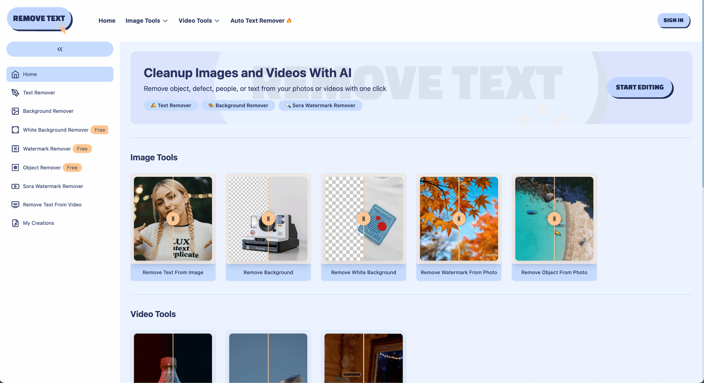Open Auto Text Remover in top navigation
The image size is (704, 383).
coord(261,21)
